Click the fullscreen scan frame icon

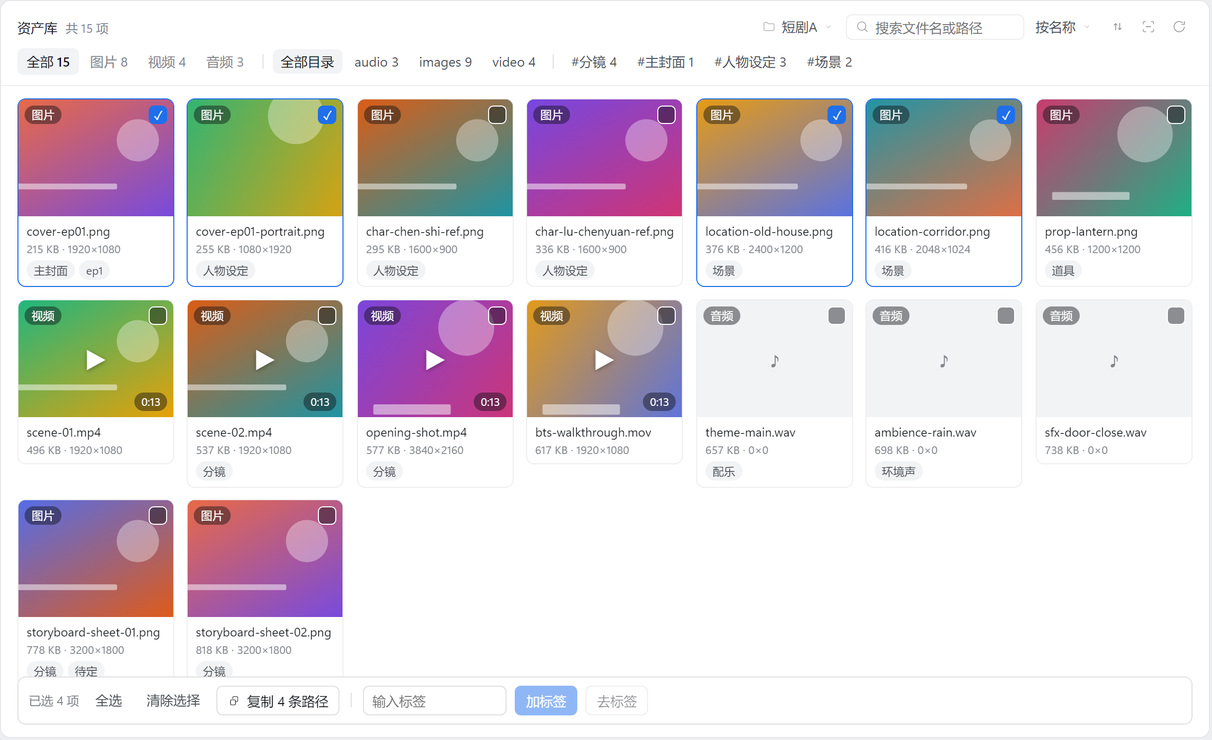click(x=1148, y=27)
